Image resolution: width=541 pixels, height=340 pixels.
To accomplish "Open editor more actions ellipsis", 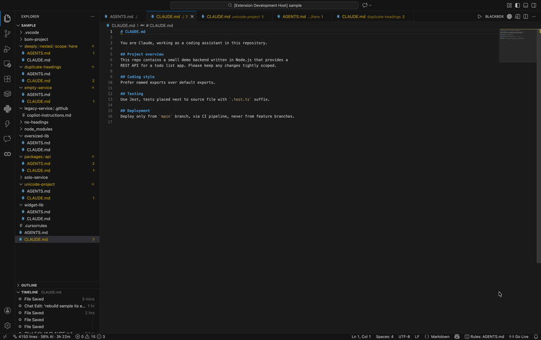I will pos(534,16).
